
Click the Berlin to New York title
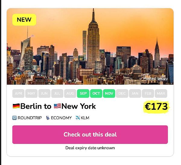(x=54, y=106)
